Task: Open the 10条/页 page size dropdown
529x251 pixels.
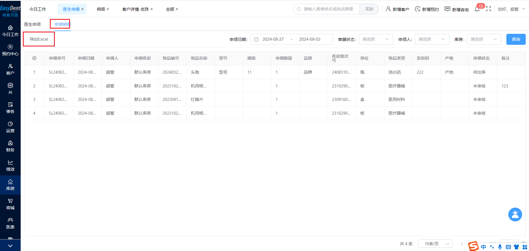Action: coord(435,244)
